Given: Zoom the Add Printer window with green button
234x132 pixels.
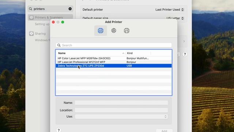Looking at the screenshot, I should [63, 22].
